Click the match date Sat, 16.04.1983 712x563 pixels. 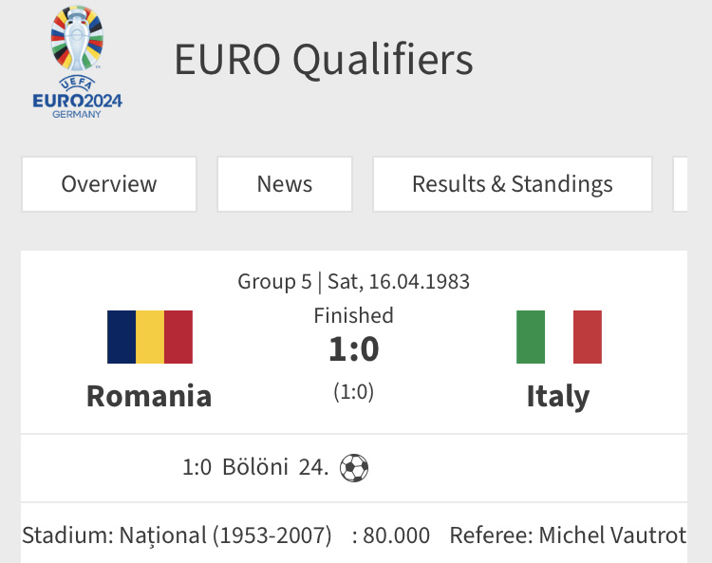click(x=399, y=282)
